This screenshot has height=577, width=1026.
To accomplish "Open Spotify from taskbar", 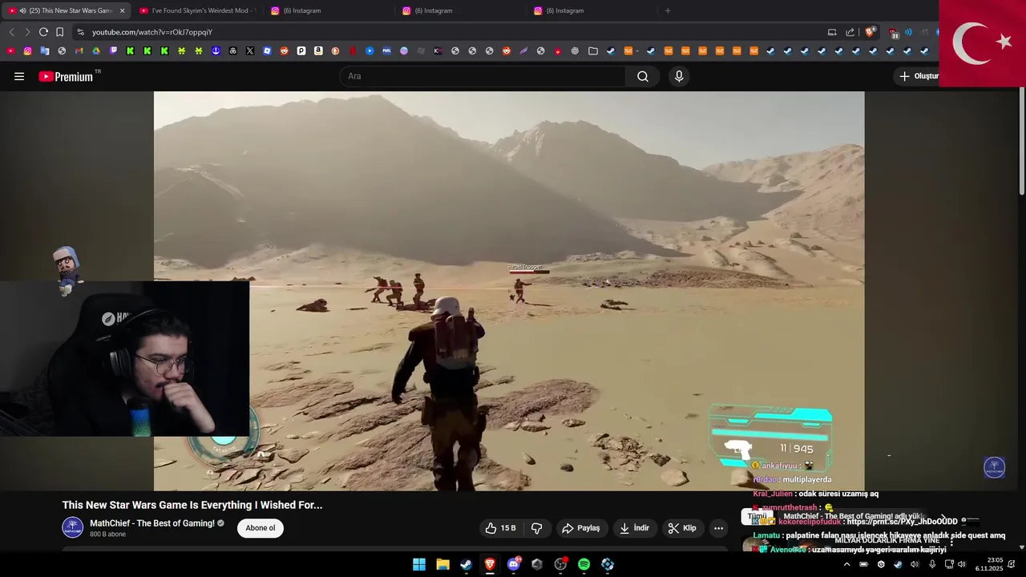I will (584, 564).
